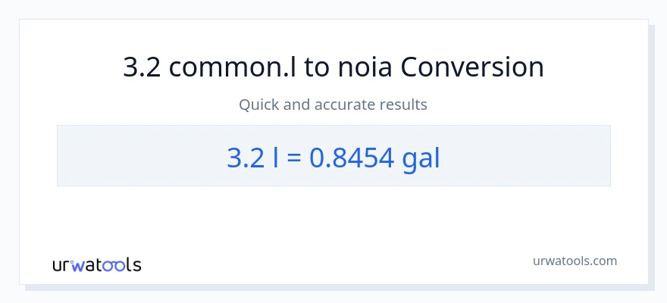Click the blue 'w' in the logo

(78, 265)
